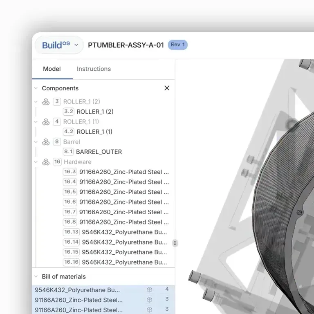314x314 pixels.
Task: Click quantity 4 in the 9546K432 BOM row
Action: click(167, 289)
